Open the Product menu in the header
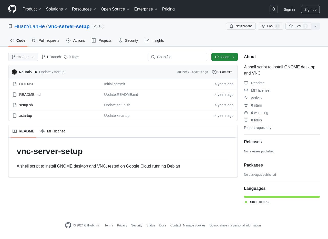This screenshot has width=328, height=239. click(32, 9)
